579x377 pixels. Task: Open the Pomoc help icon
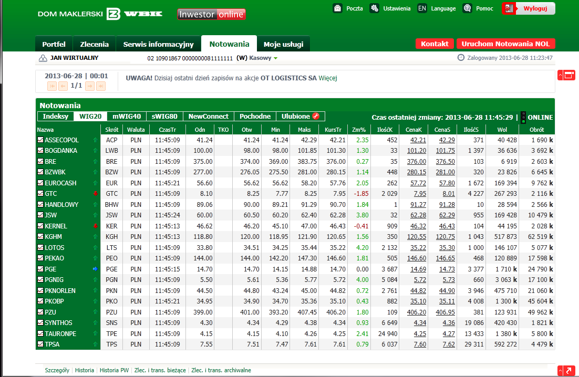468,8
